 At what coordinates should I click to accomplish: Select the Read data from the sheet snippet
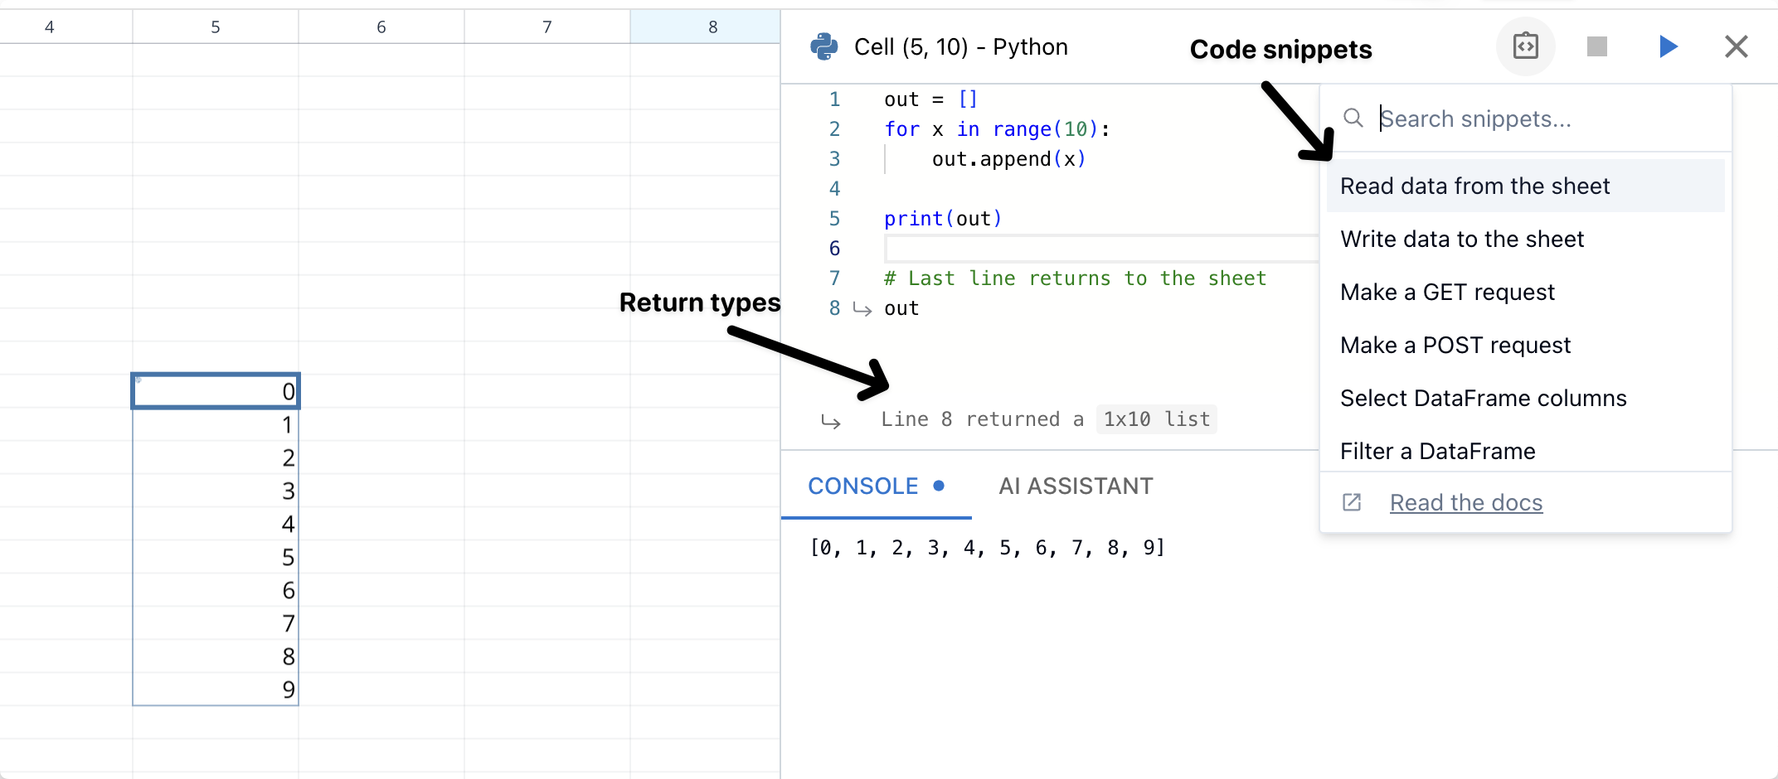pos(1475,186)
